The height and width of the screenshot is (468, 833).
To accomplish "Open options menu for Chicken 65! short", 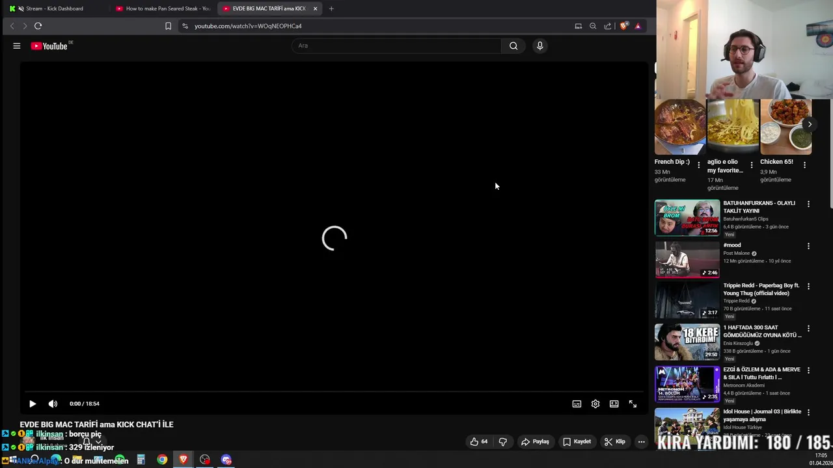I will pos(804,165).
